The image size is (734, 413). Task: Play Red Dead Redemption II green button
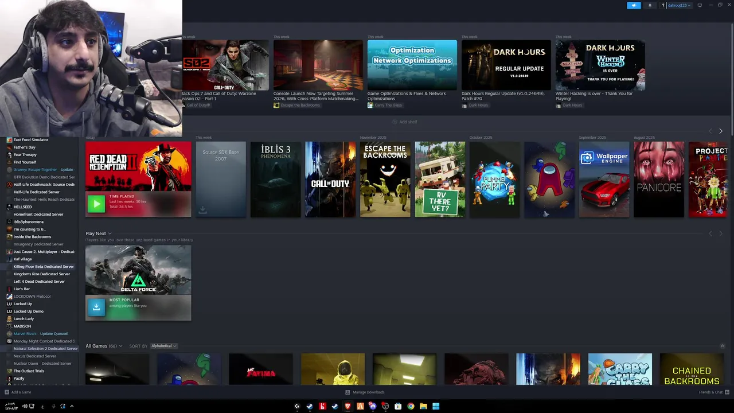96,203
